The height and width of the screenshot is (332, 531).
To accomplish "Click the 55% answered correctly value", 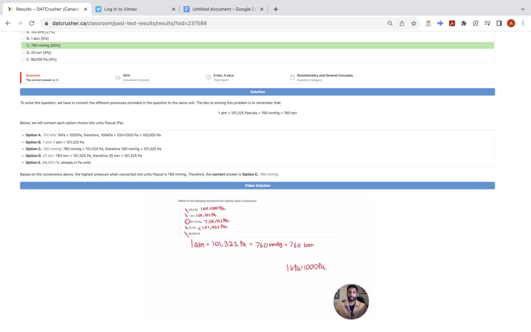I will pos(127,75).
